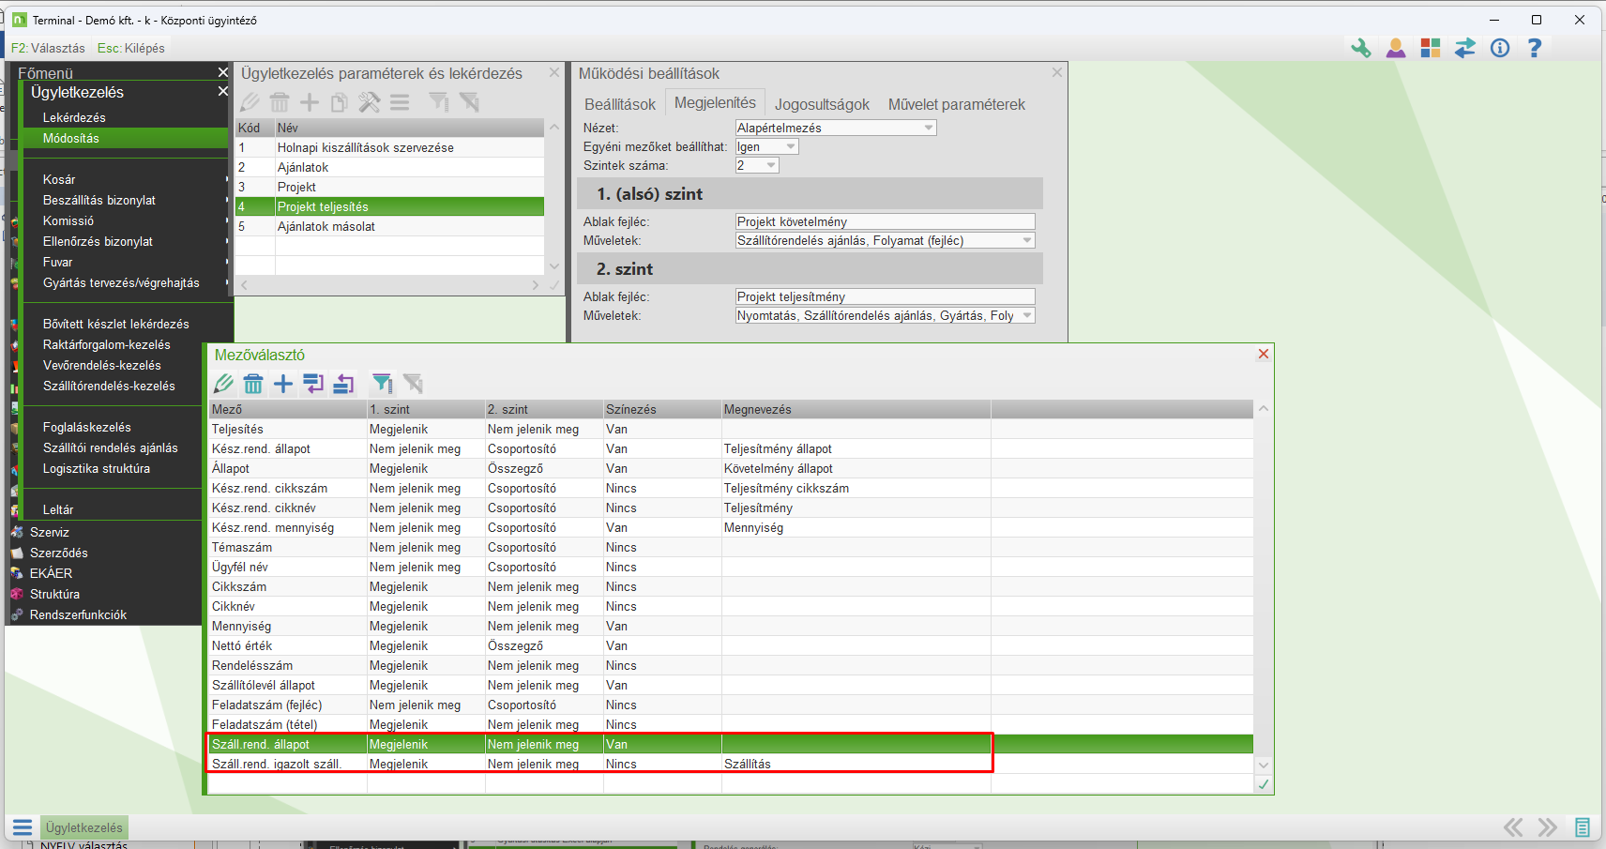Screen dimensions: 1606x849
Task: Click the copy icon in Ügyletkezelés paraméterek panel
Action: tap(340, 101)
